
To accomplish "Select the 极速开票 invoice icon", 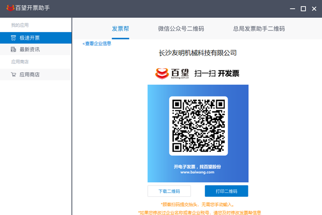I will click(x=13, y=38).
